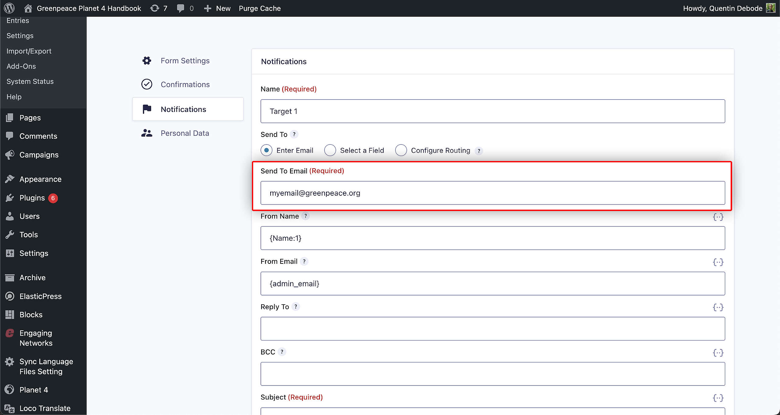Click the Appearance paintbrush icon
Image resolution: width=780 pixels, height=415 pixels.
coord(10,179)
